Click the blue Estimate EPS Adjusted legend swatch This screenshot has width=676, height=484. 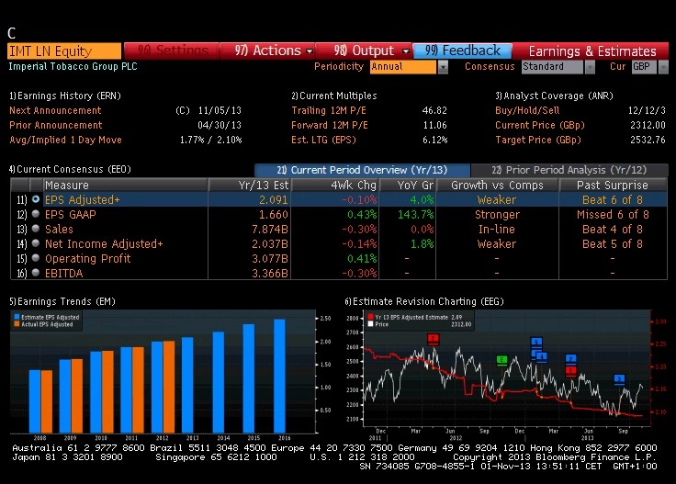click(x=17, y=317)
